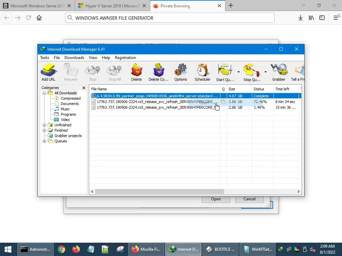Click the Open button in background dialog
Image resolution: width=342 pixels, height=256 pixels.
point(216,199)
